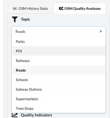The image size is (110, 118).
Task: Collapse the Topic dropdown showing Roads
Action: coord(58,32)
